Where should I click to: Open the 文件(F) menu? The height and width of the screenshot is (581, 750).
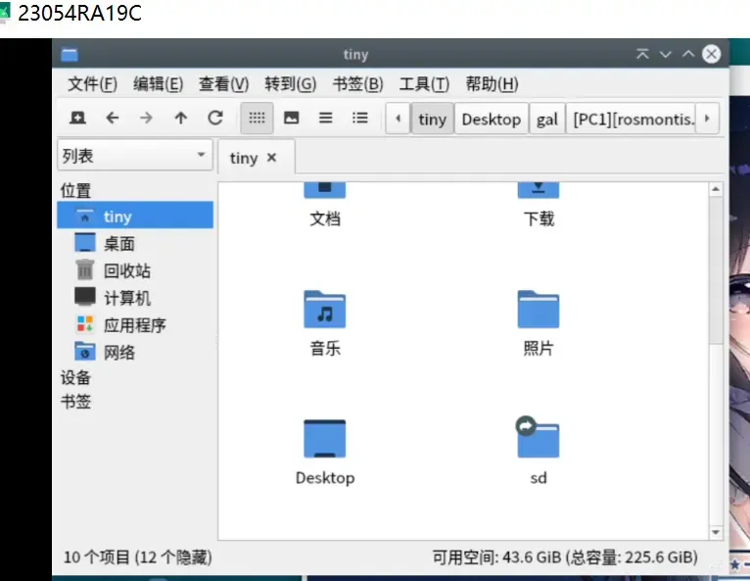[92, 84]
